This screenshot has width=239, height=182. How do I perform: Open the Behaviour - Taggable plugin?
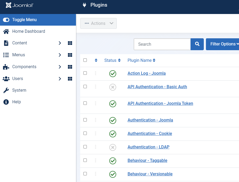[147, 160]
